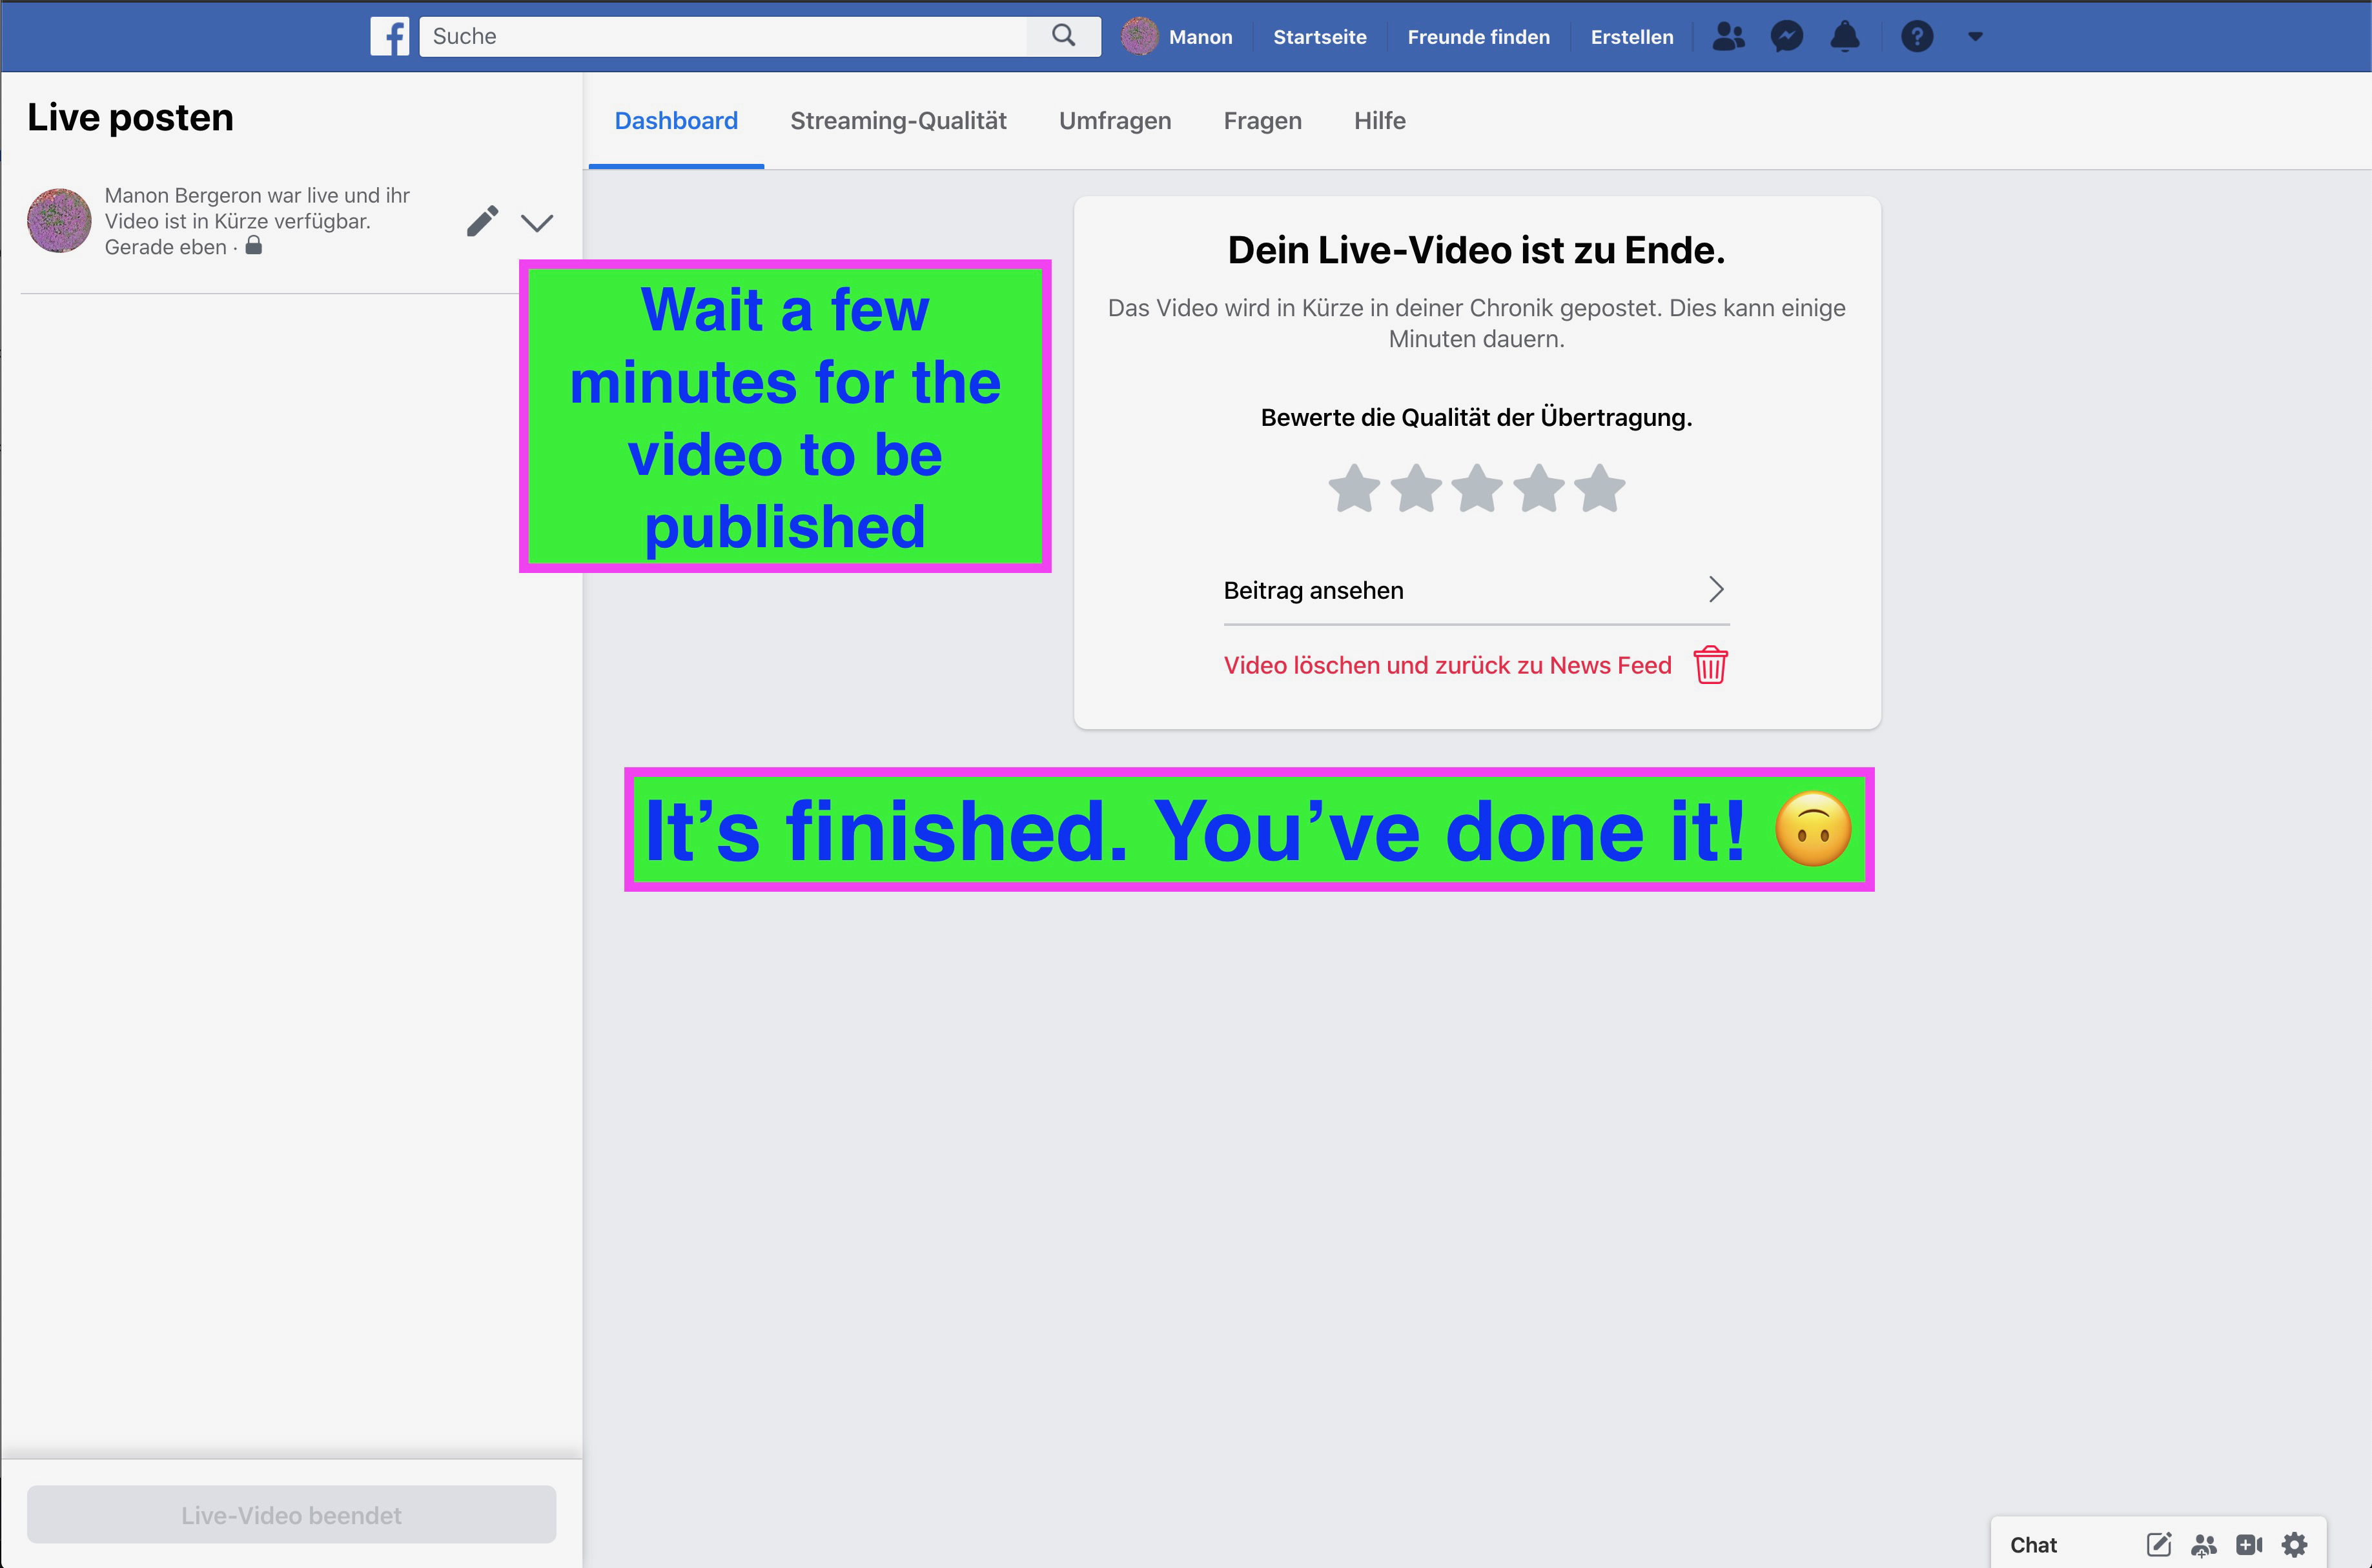
Task: Click the Facebook logo icon
Action: (x=389, y=37)
